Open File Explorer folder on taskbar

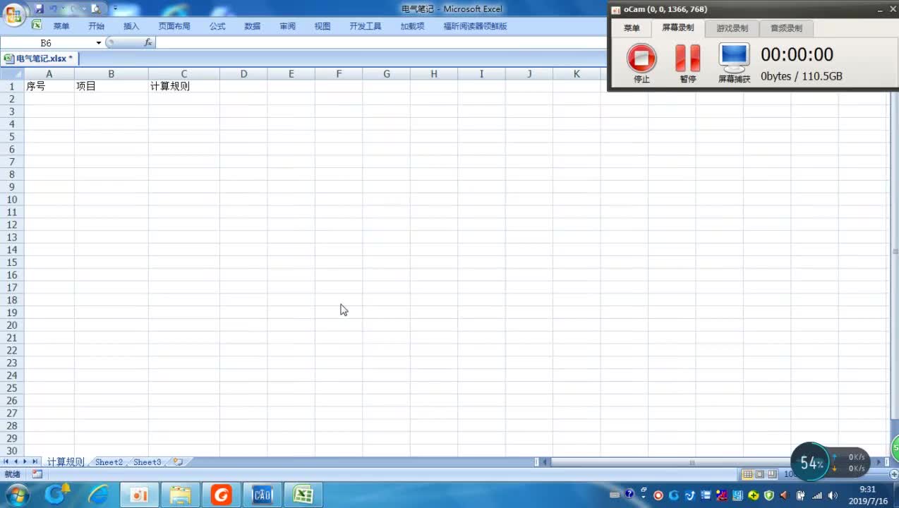pyautogui.click(x=181, y=495)
